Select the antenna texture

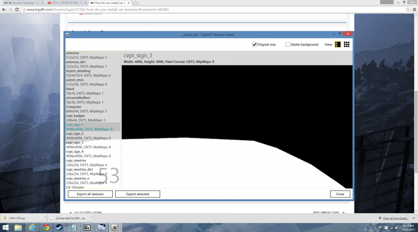(93, 55)
